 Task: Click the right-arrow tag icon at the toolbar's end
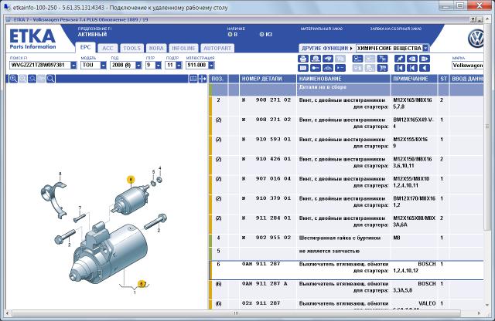[x=425, y=59]
